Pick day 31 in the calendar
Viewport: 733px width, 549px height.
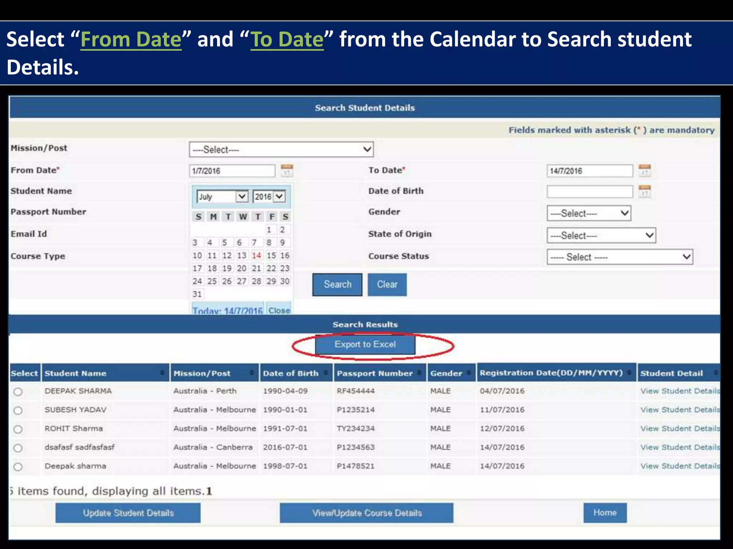pyautogui.click(x=197, y=294)
